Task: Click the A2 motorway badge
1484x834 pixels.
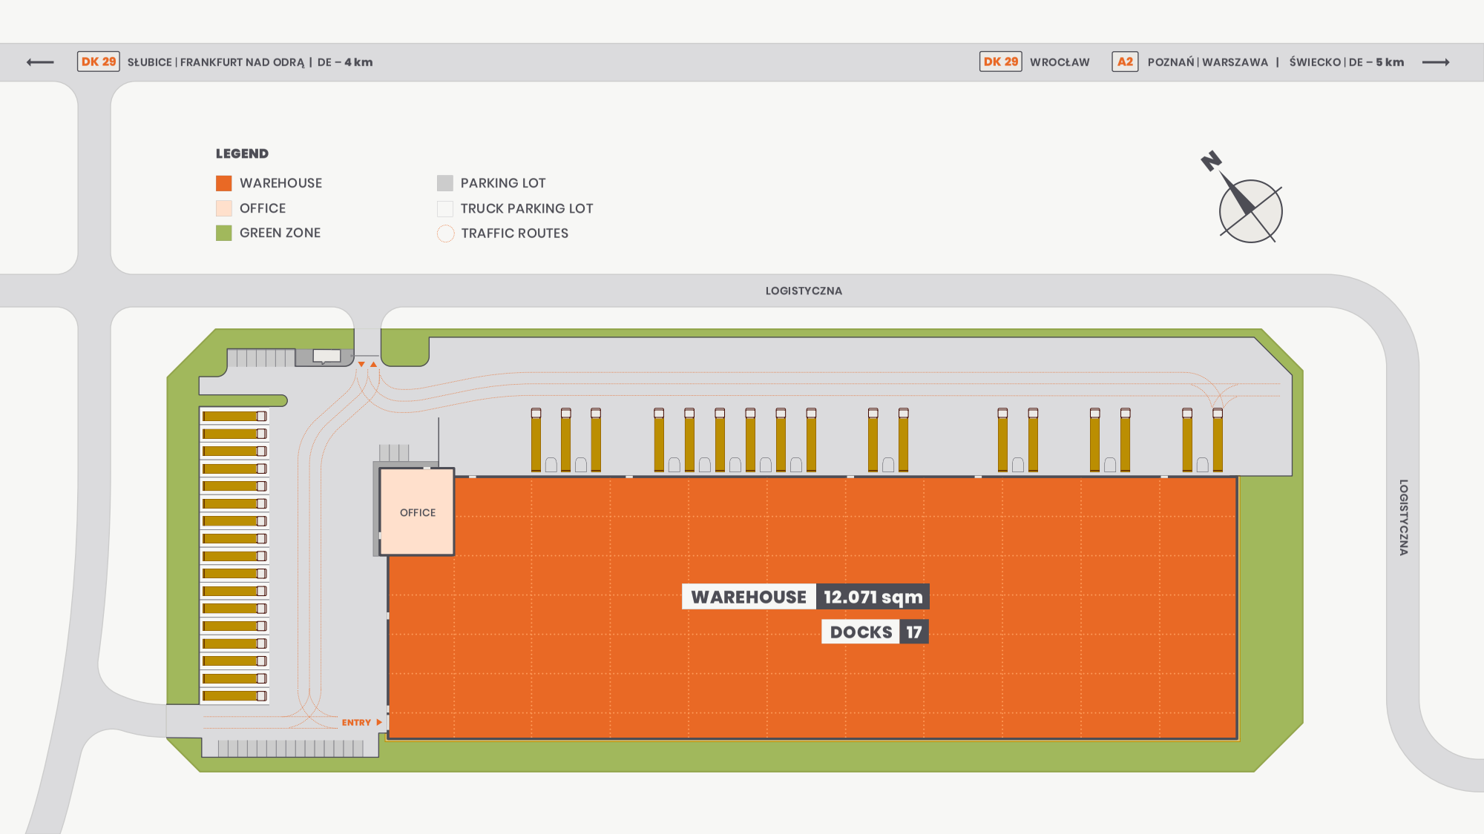Action: 1125,62
